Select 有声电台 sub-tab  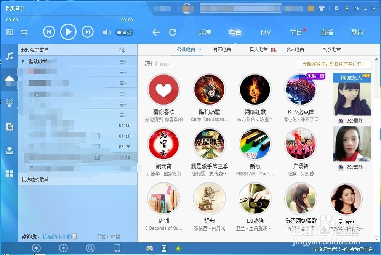pos(222,49)
